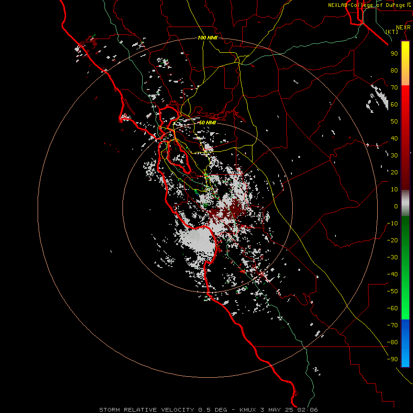The image size is (413, 413).
Task: Click the -40 value on the velocity scale
Action: (x=392, y=274)
